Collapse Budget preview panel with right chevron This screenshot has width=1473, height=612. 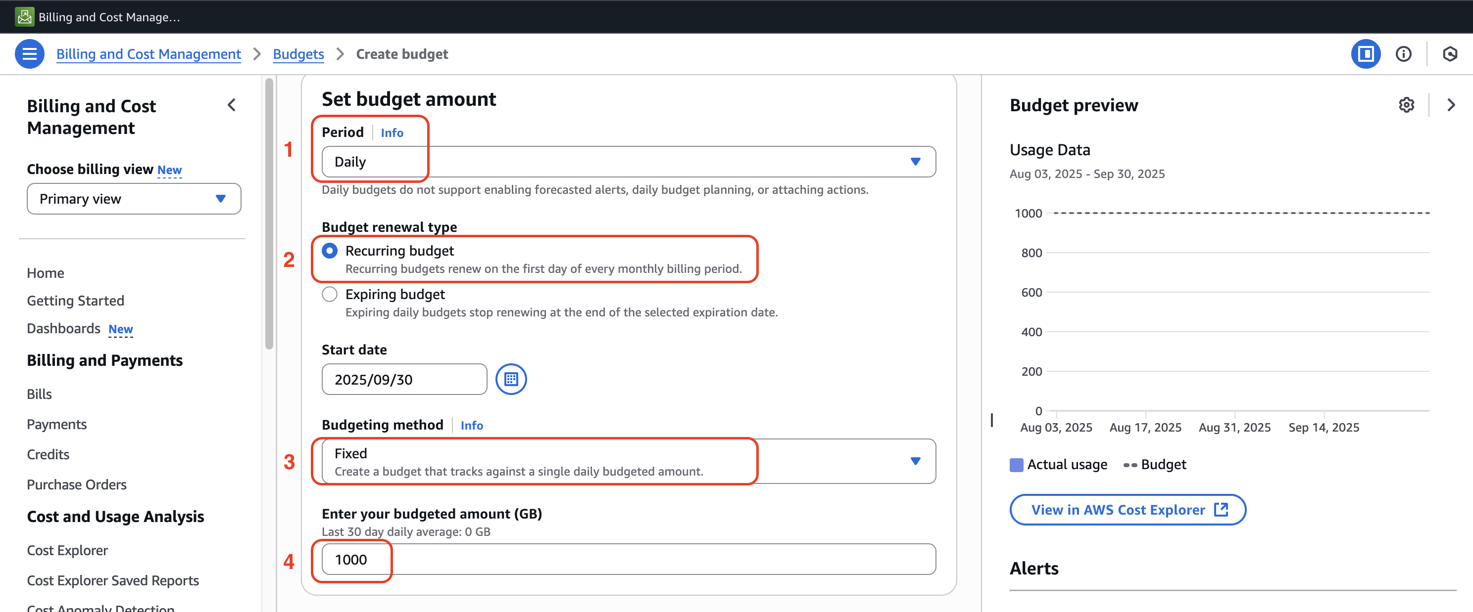[x=1451, y=105]
